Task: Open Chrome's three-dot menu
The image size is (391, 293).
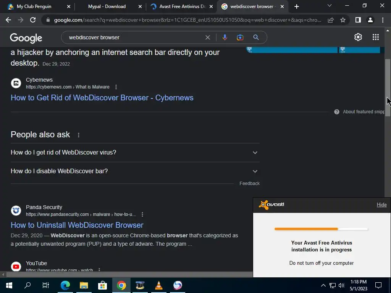Action: click(383, 20)
